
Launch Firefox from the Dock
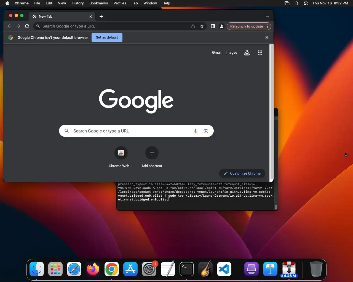[93, 269]
